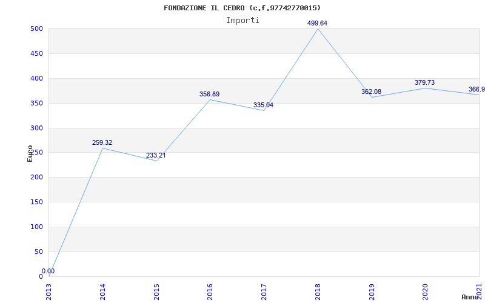Viewport: 485px width, 303px height.
Task: Click the 2018 year axis label
Action: pos(318,292)
